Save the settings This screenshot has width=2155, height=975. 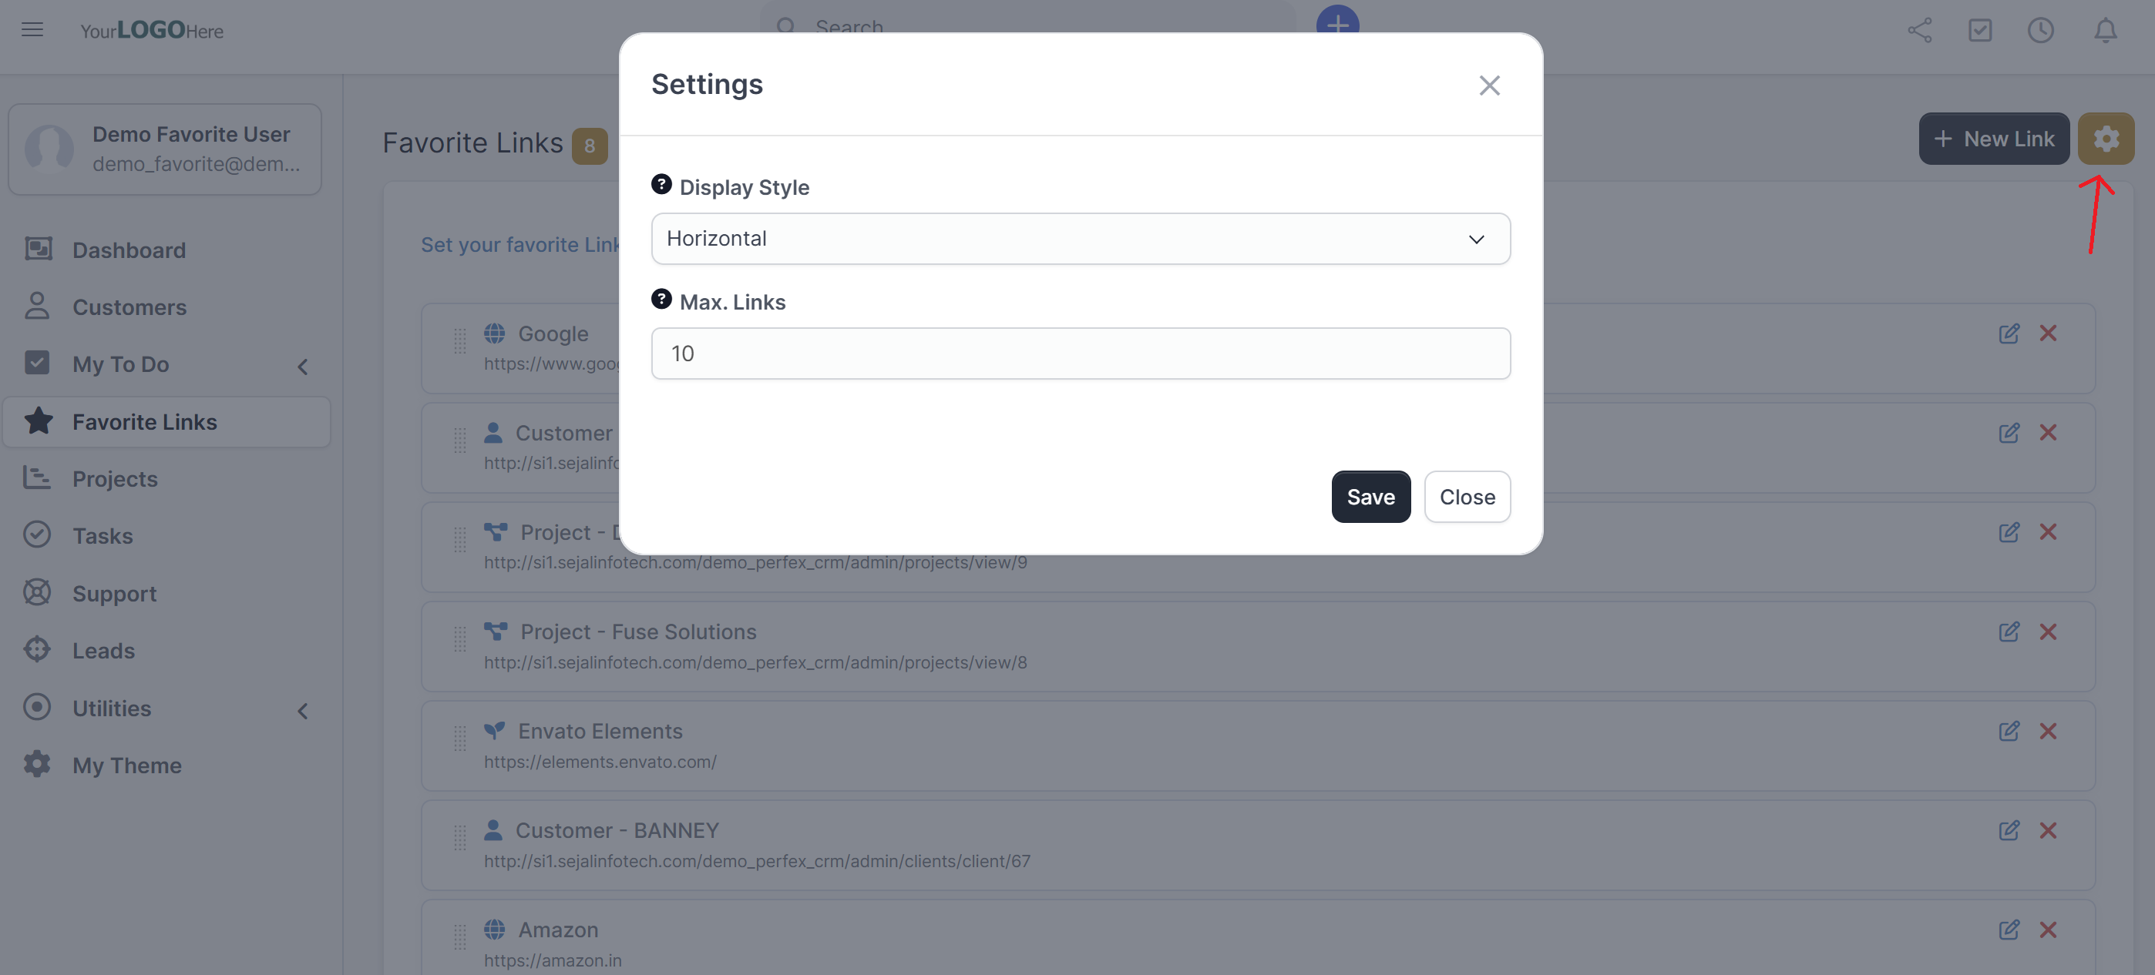(1370, 497)
